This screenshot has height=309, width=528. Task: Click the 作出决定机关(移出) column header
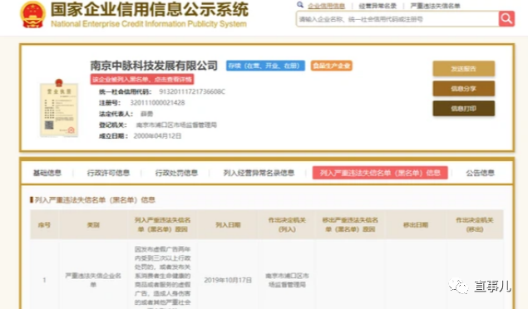pyautogui.click(x=475, y=224)
